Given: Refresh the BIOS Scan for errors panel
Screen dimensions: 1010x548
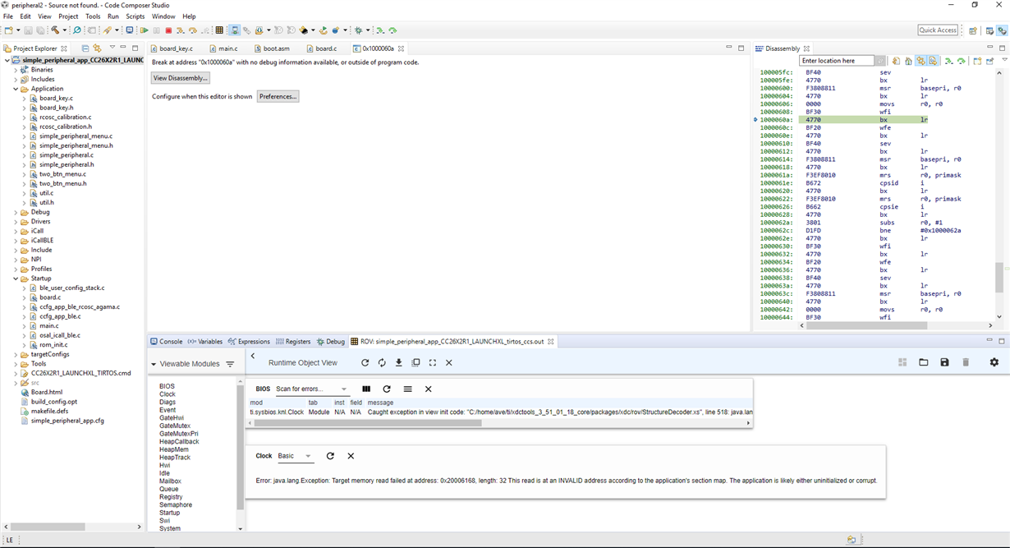Looking at the screenshot, I should [387, 389].
